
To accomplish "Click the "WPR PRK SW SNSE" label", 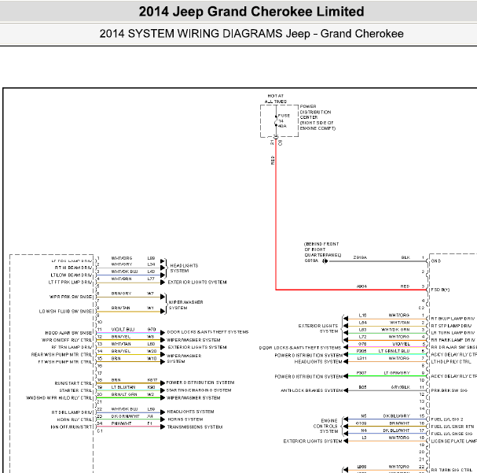I will click(x=71, y=297).
